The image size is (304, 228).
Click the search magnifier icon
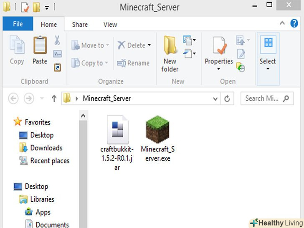click(286, 99)
